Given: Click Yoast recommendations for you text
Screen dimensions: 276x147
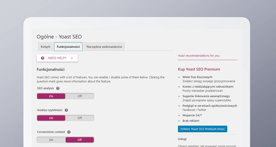Looking at the screenshot, I should 199,56.
